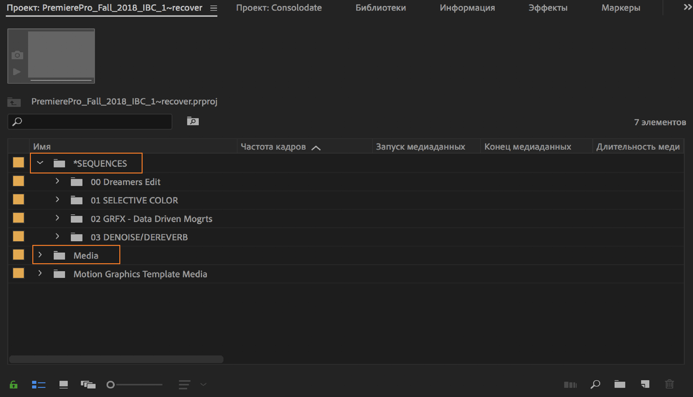Image resolution: width=693 pixels, height=397 pixels.
Task: Click create search bin from query icon
Action: pos(193,121)
